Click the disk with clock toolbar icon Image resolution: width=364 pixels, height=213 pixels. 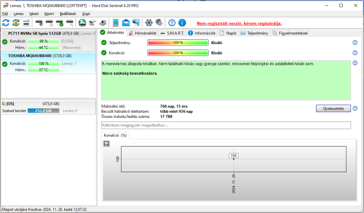[49, 23]
